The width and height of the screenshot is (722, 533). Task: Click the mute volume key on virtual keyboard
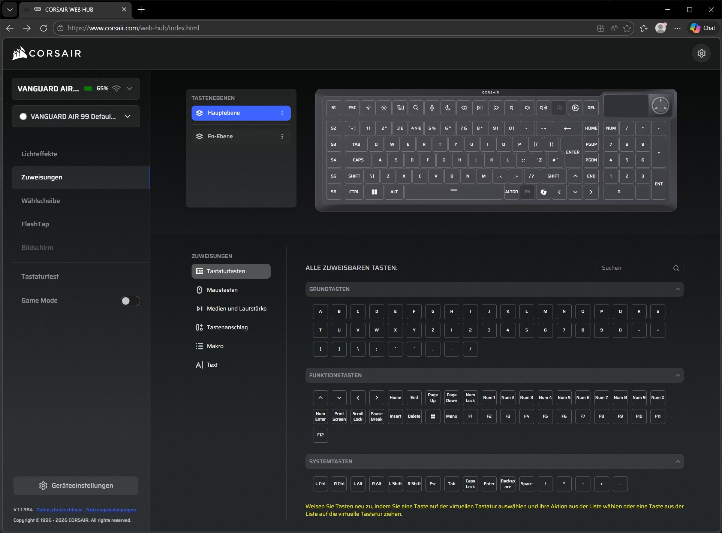point(511,108)
